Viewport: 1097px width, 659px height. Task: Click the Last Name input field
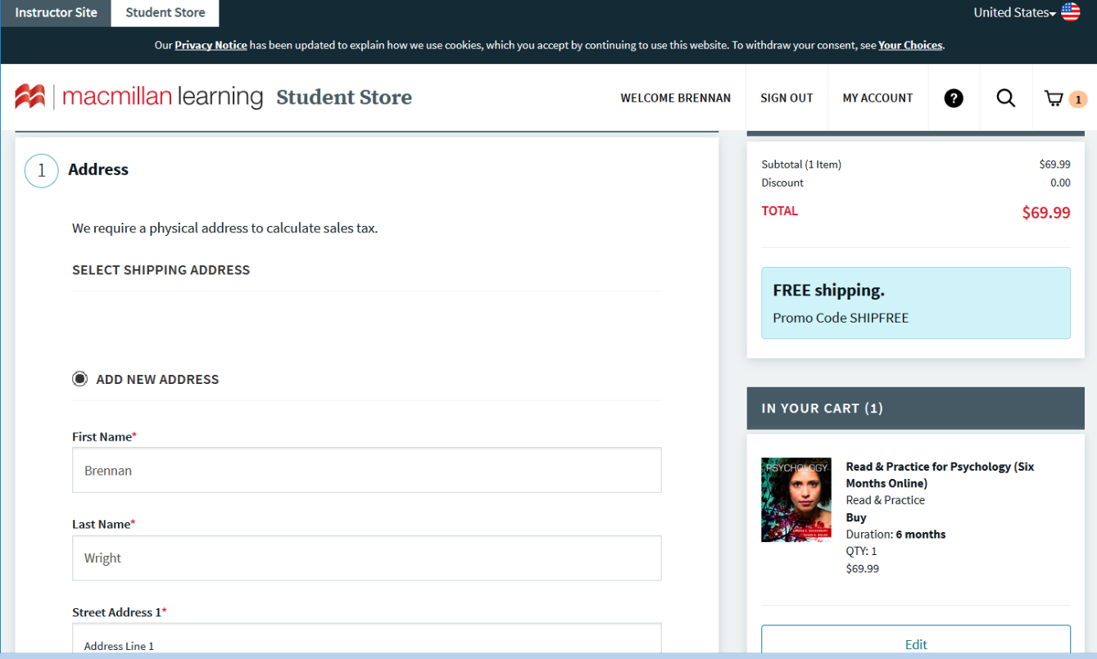click(366, 557)
